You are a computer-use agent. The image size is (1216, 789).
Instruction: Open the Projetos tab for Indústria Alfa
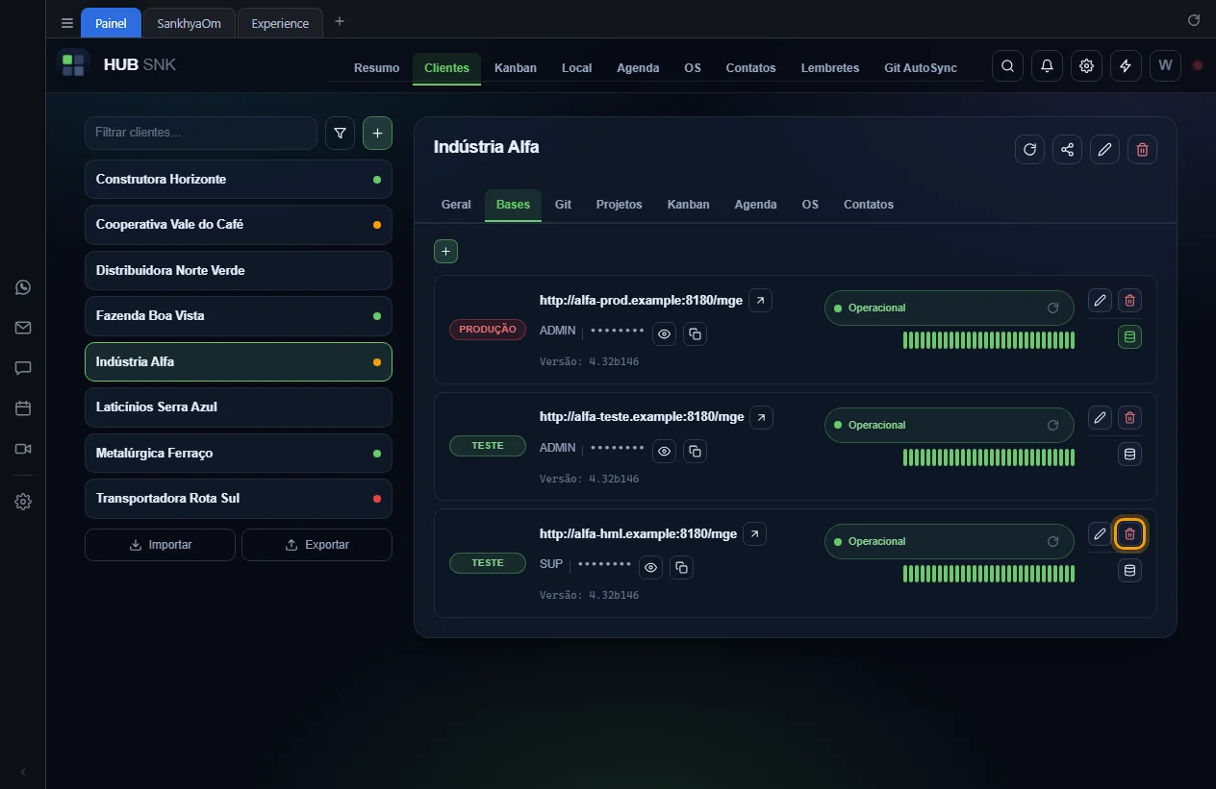click(619, 205)
